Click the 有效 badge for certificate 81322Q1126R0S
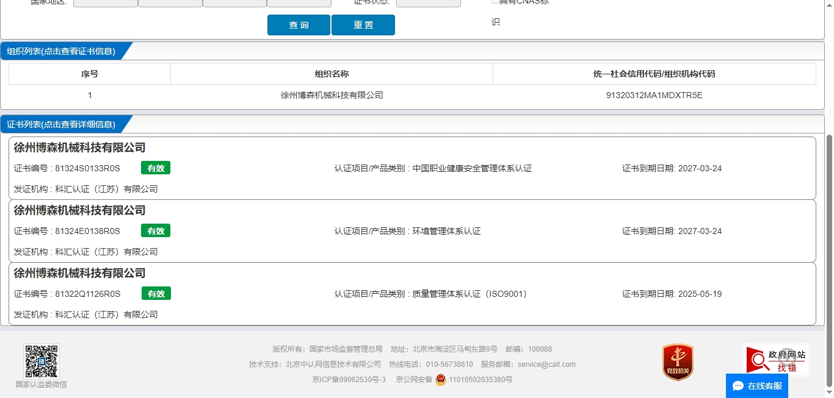This screenshot has height=398, width=834. 156,294
